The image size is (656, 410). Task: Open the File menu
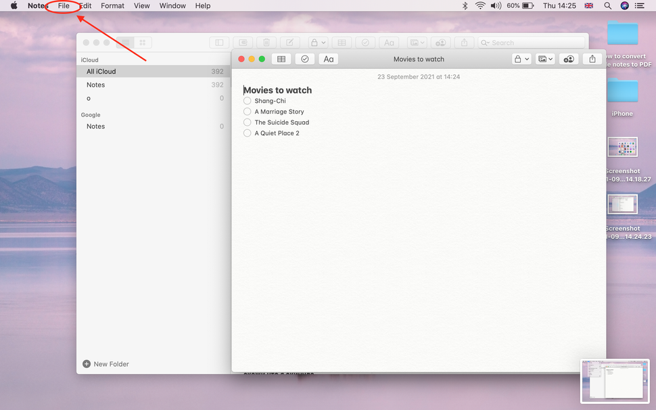click(x=64, y=6)
